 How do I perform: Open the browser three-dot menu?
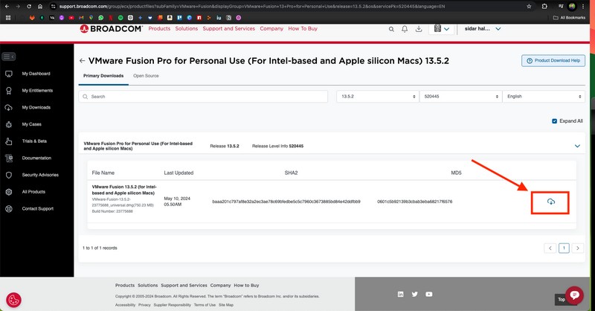click(x=583, y=7)
